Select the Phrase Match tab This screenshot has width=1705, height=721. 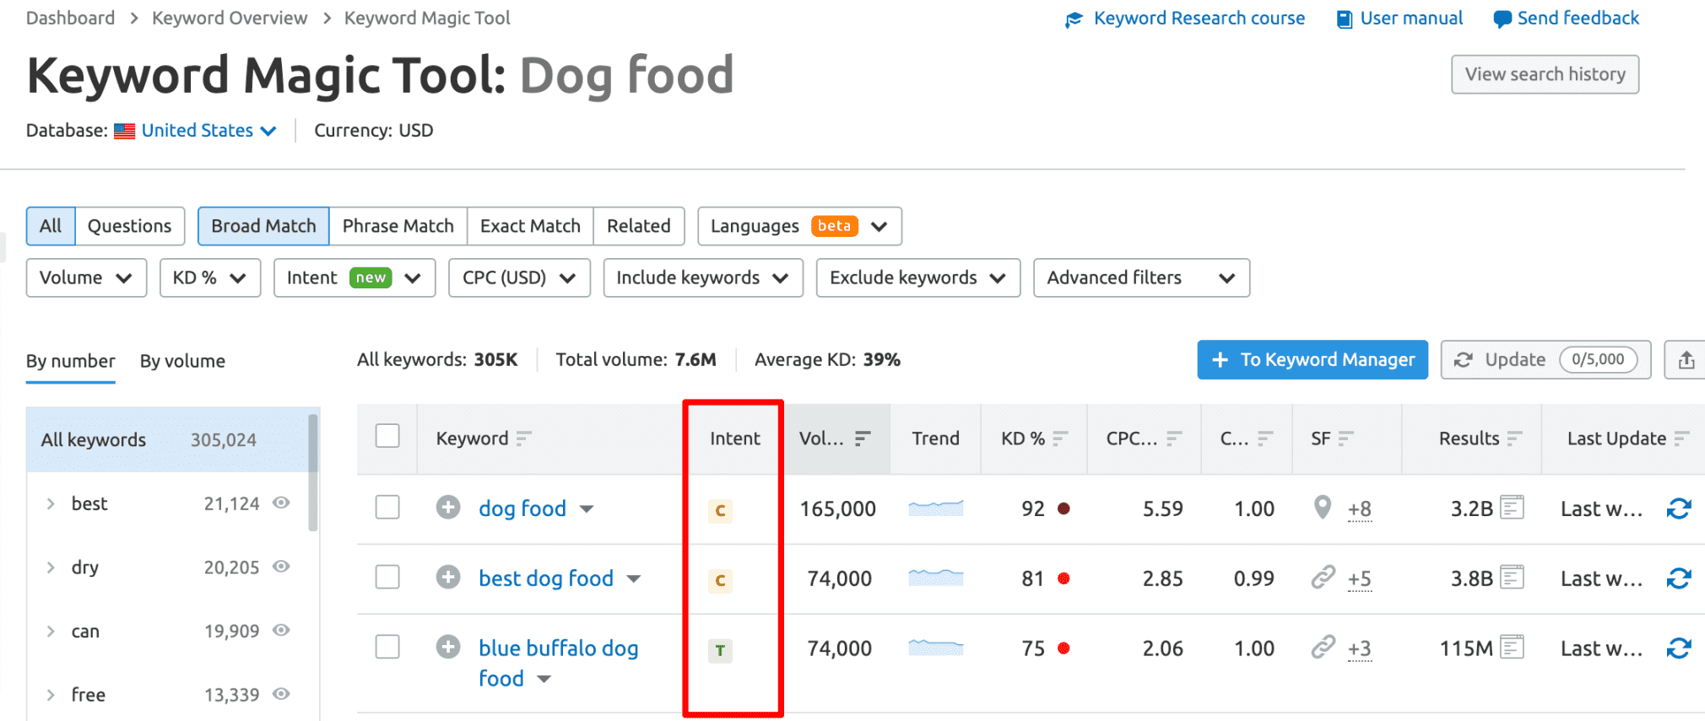coord(398,226)
